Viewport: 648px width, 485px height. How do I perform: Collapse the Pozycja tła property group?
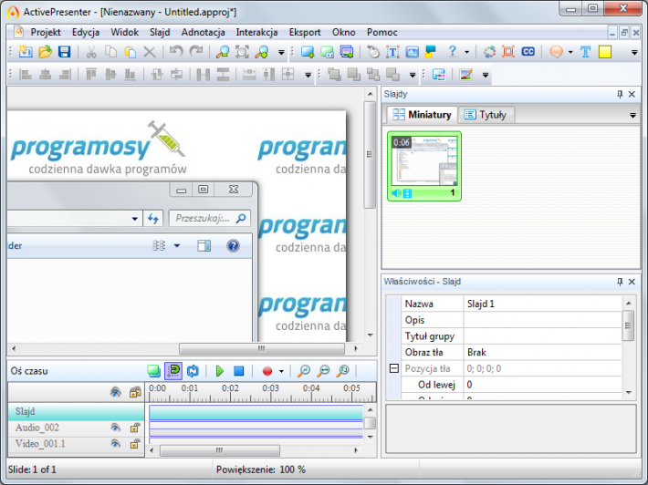pos(394,368)
